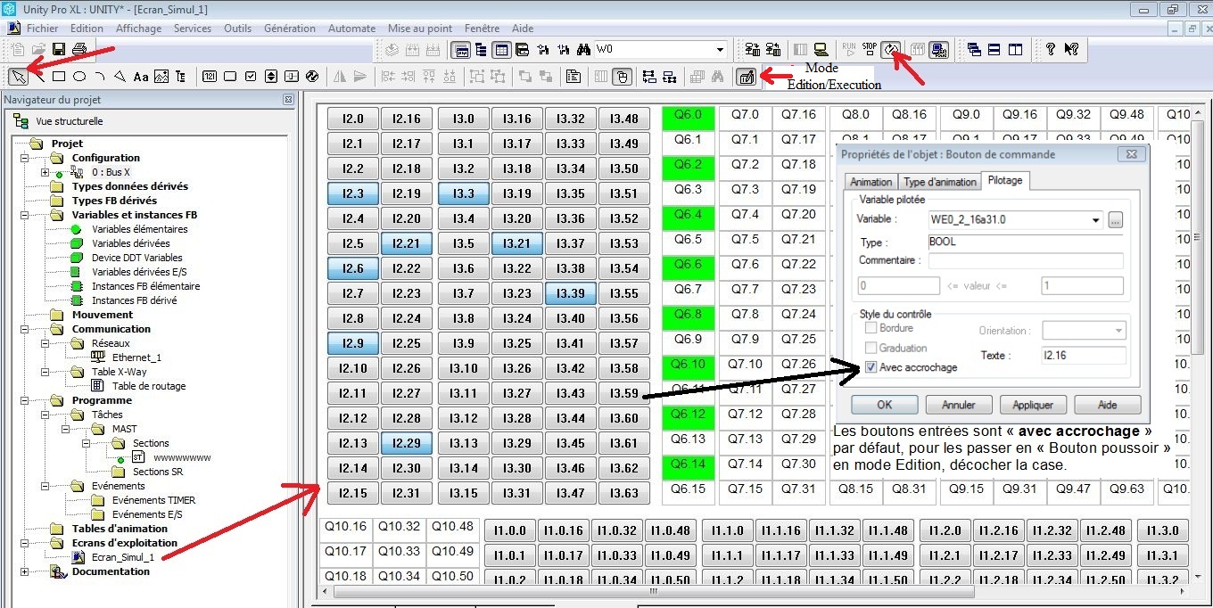Viewport: 1213px width, 608px height.
Task: Select the Aa text tool
Action: 140,77
